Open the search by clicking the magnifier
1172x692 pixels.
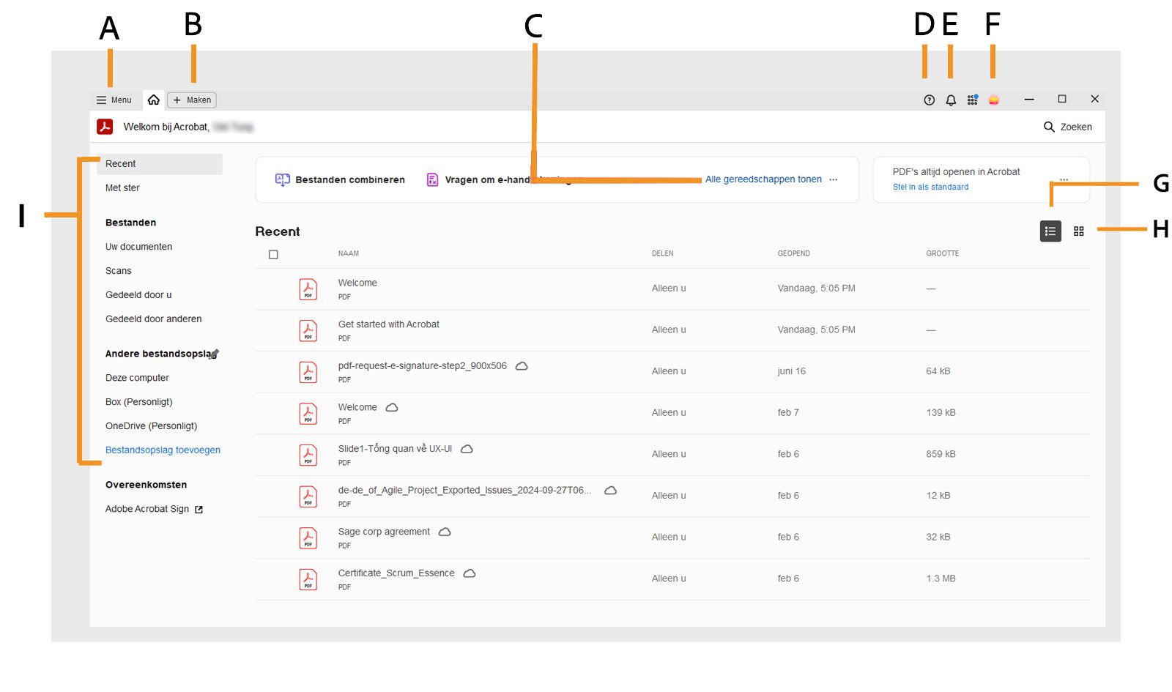pos(1050,126)
